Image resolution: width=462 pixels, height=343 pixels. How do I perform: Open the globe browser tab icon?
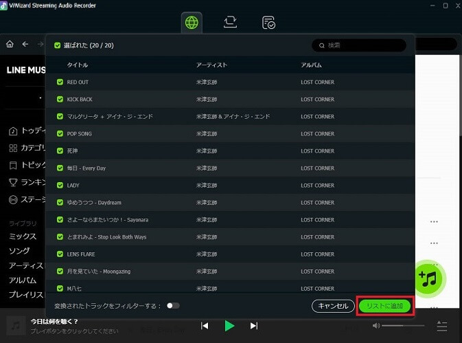(192, 23)
